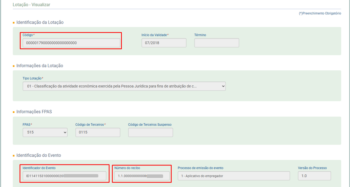The width and height of the screenshot is (350, 187).
Task: Click the orange bullet beside Identificação do Evento
Action: [x=14, y=156]
